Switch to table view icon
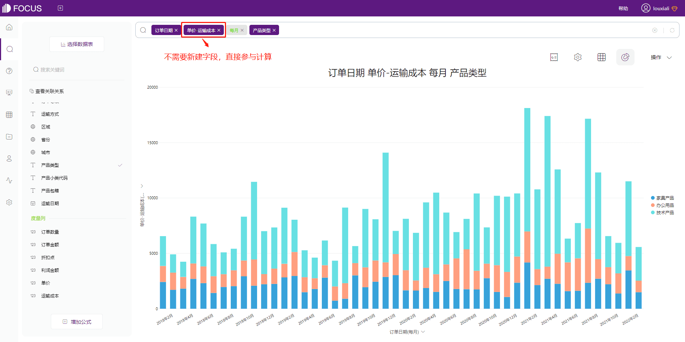This screenshot has width=685, height=342. pos(602,57)
